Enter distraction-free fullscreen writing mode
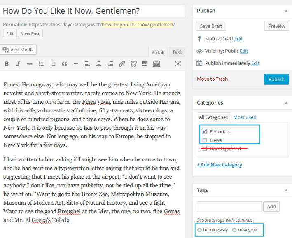292x238 pixels. [178, 64]
